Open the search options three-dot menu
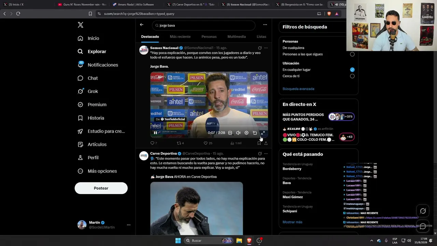This screenshot has height=246, width=437. pyautogui.click(x=265, y=25)
